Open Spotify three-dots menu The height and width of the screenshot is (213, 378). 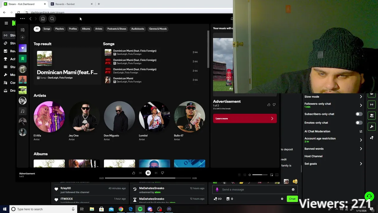point(22,19)
